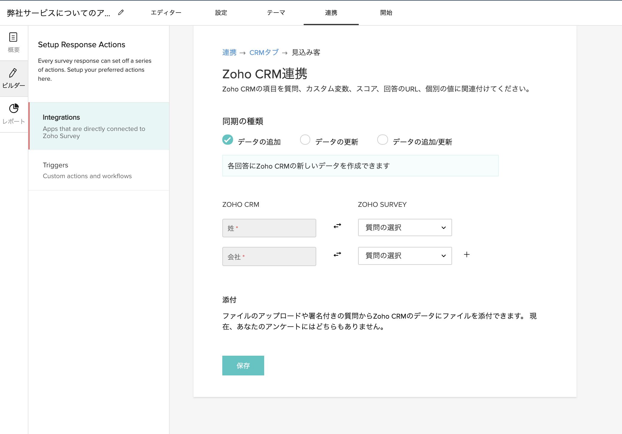This screenshot has width=622, height=434.
Task: Go to the テーマ tab
Action: point(276,13)
